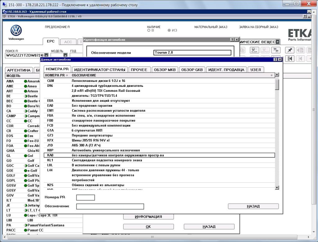The height and width of the screenshot is (242, 318).
Task: Click the ELBA toolbar icon
Action: (254, 50)
